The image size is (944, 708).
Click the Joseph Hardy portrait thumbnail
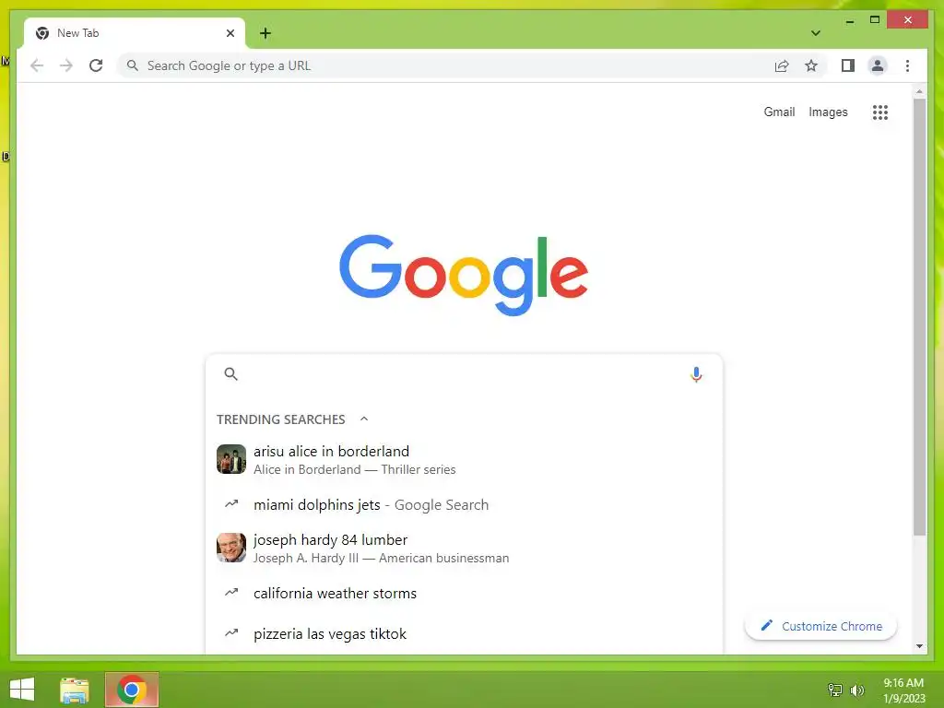click(231, 548)
